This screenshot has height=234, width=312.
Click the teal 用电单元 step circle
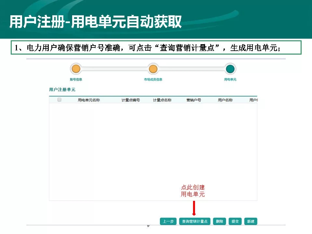(x=230, y=69)
